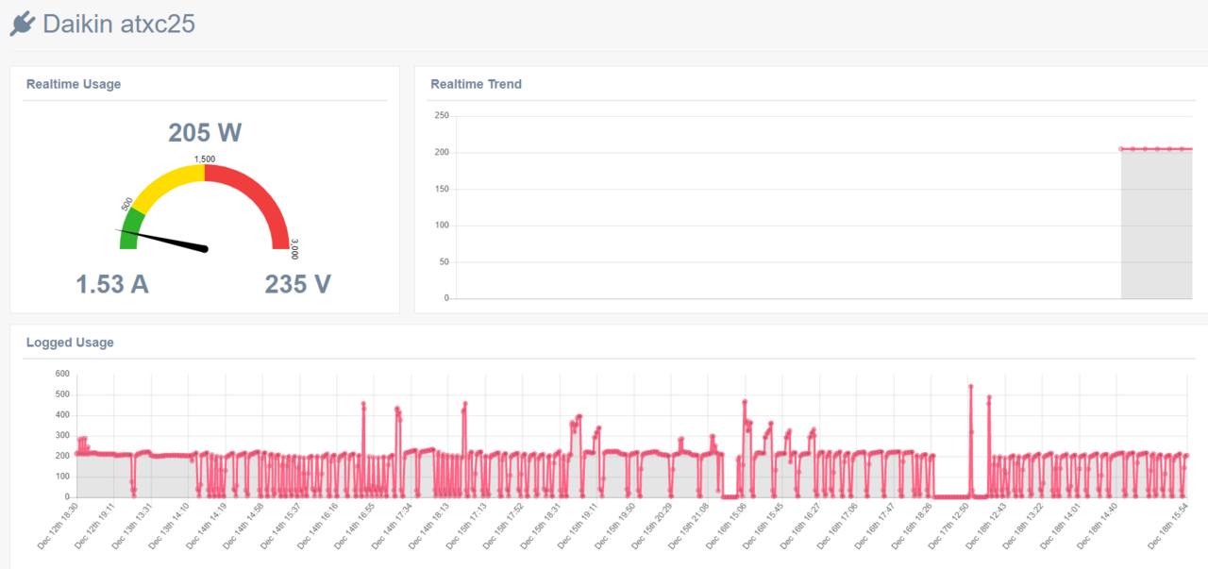
Task: Click the 205 W power reading
Action: pos(205,132)
